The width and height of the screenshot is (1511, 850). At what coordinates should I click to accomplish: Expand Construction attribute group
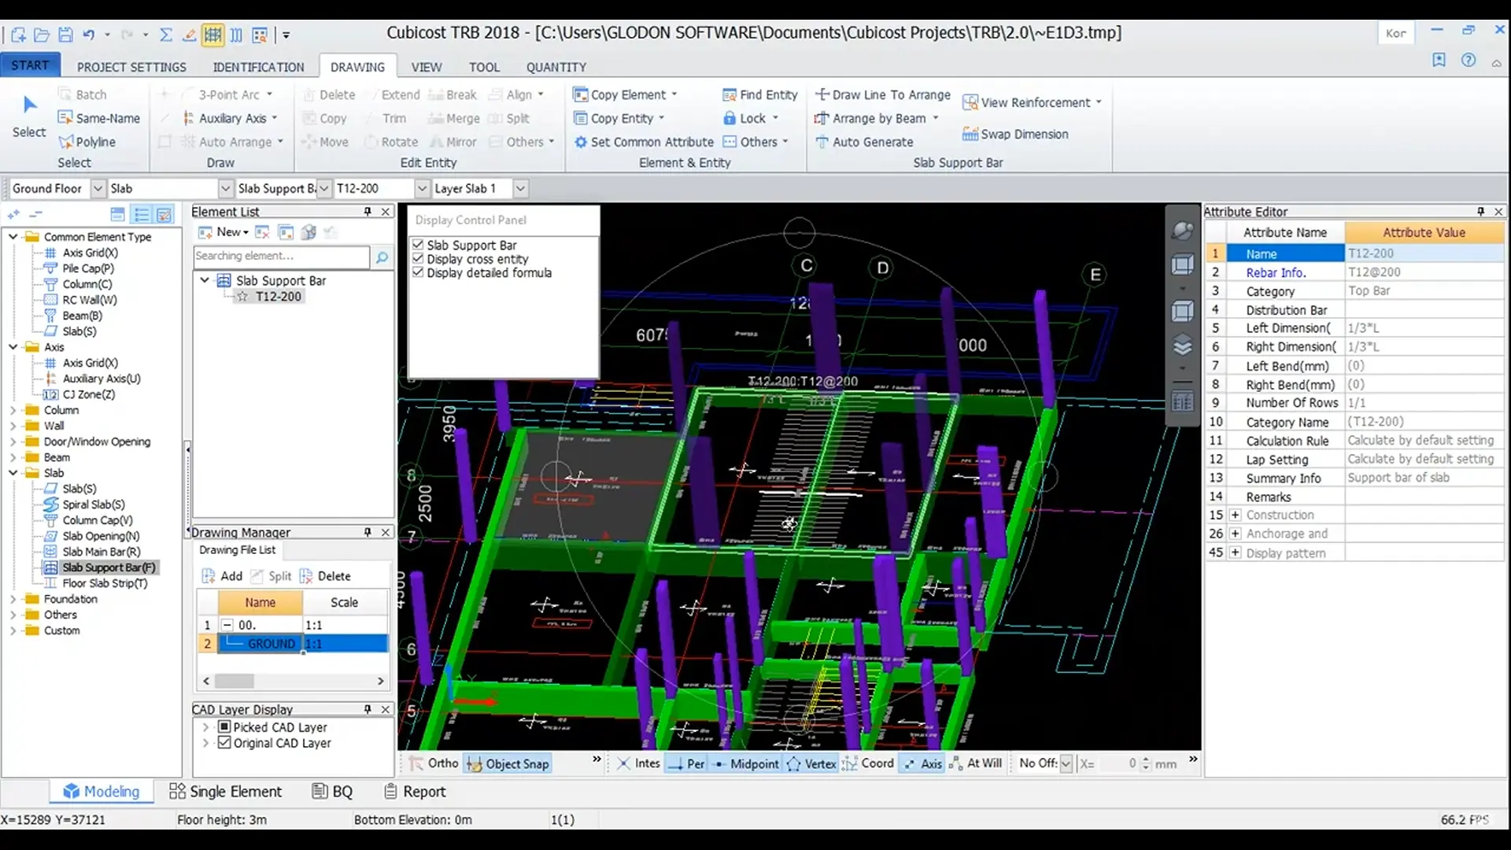click(1235, 515)
